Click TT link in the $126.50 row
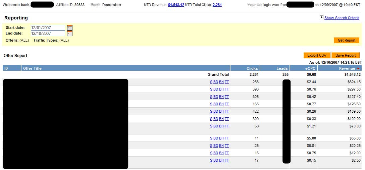Viewport: 365px width, 170px height. [x=227, y=104]
